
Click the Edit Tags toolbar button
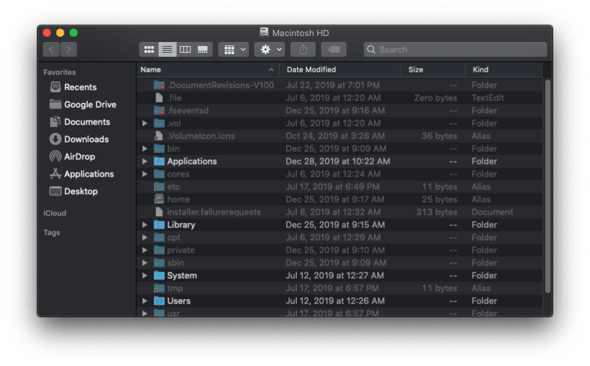[x=334, y=50]
